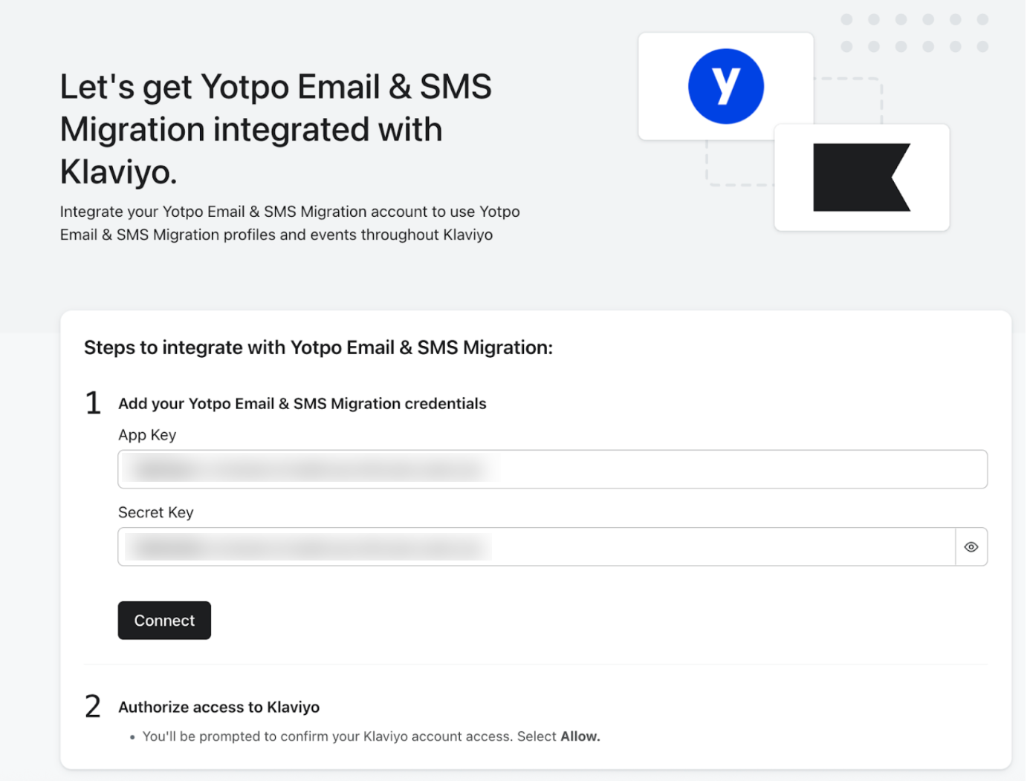Screen dimensions: 1033x781
Task: Click the App Key label
Action: pos(147,435)
